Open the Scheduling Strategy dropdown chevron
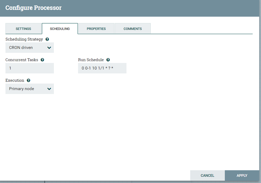The image size is (261, 183). 49,48
